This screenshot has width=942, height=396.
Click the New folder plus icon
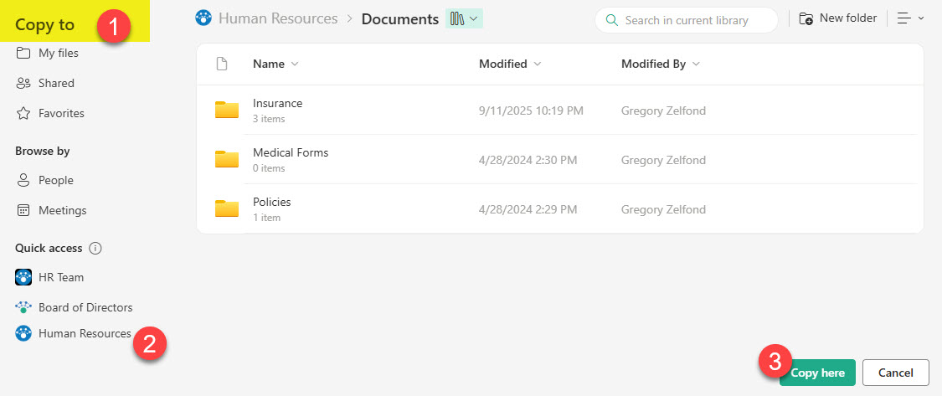[806, 19]
